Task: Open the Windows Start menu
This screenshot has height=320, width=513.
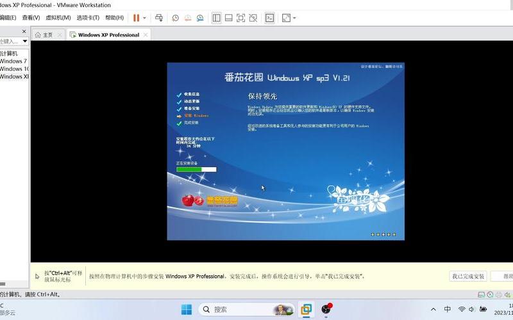Action: (187, 309)
